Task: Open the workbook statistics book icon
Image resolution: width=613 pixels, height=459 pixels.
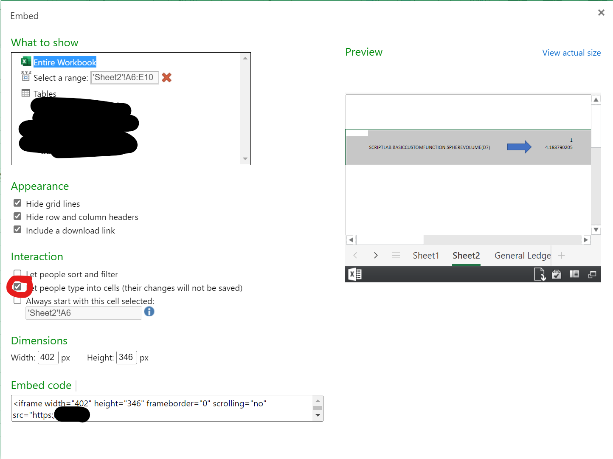Action: 574,274
